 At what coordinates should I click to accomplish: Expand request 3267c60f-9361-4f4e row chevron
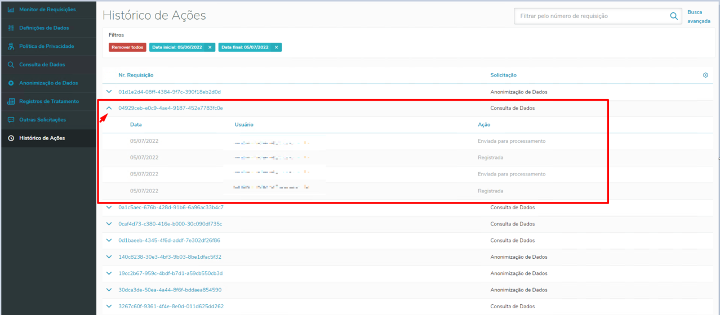point(109,307)
